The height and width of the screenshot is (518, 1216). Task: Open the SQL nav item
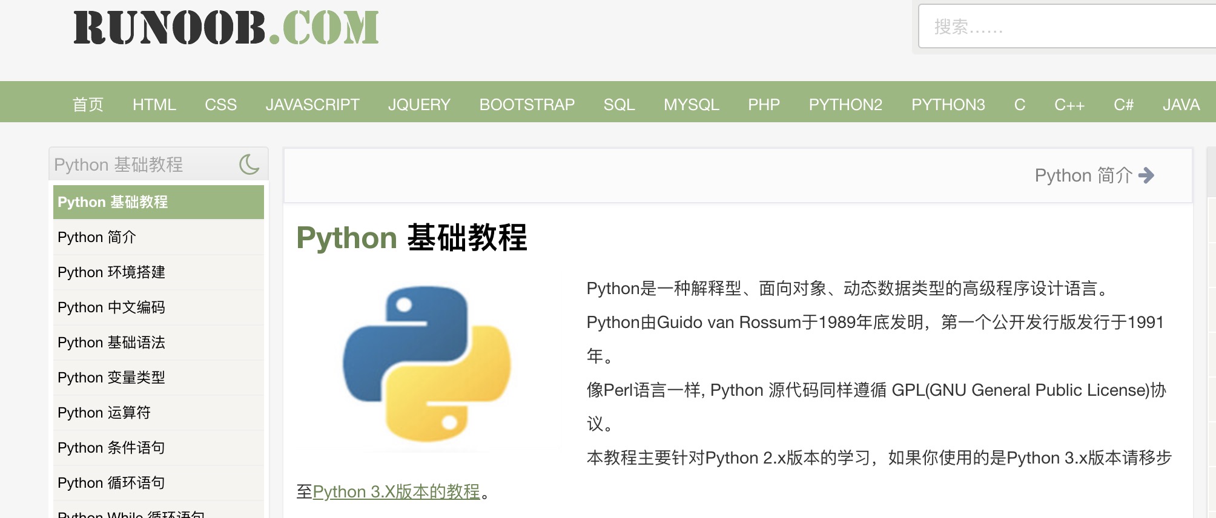(x=619, y=105)
